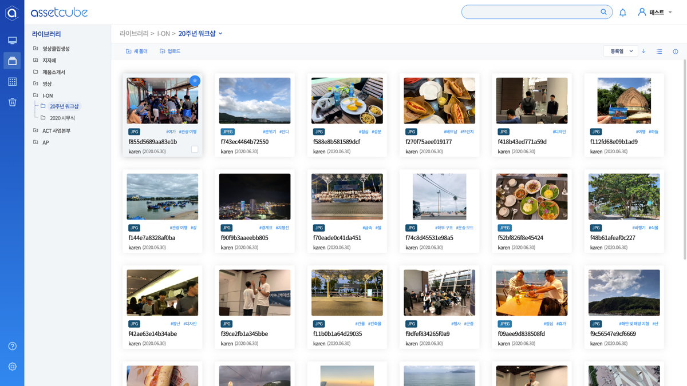Click folder icon beside 지자체
The height and width of the screenshot is (386, 687).
click(35, 60)
